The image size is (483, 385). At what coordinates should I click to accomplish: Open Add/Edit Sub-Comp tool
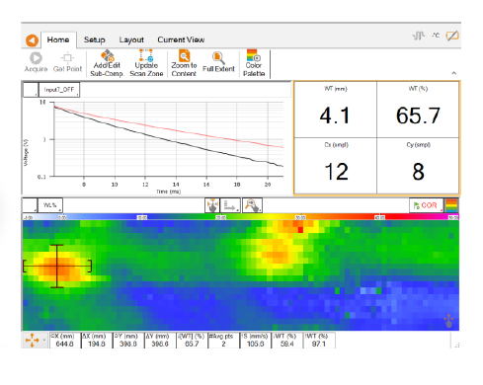point(107,63)
